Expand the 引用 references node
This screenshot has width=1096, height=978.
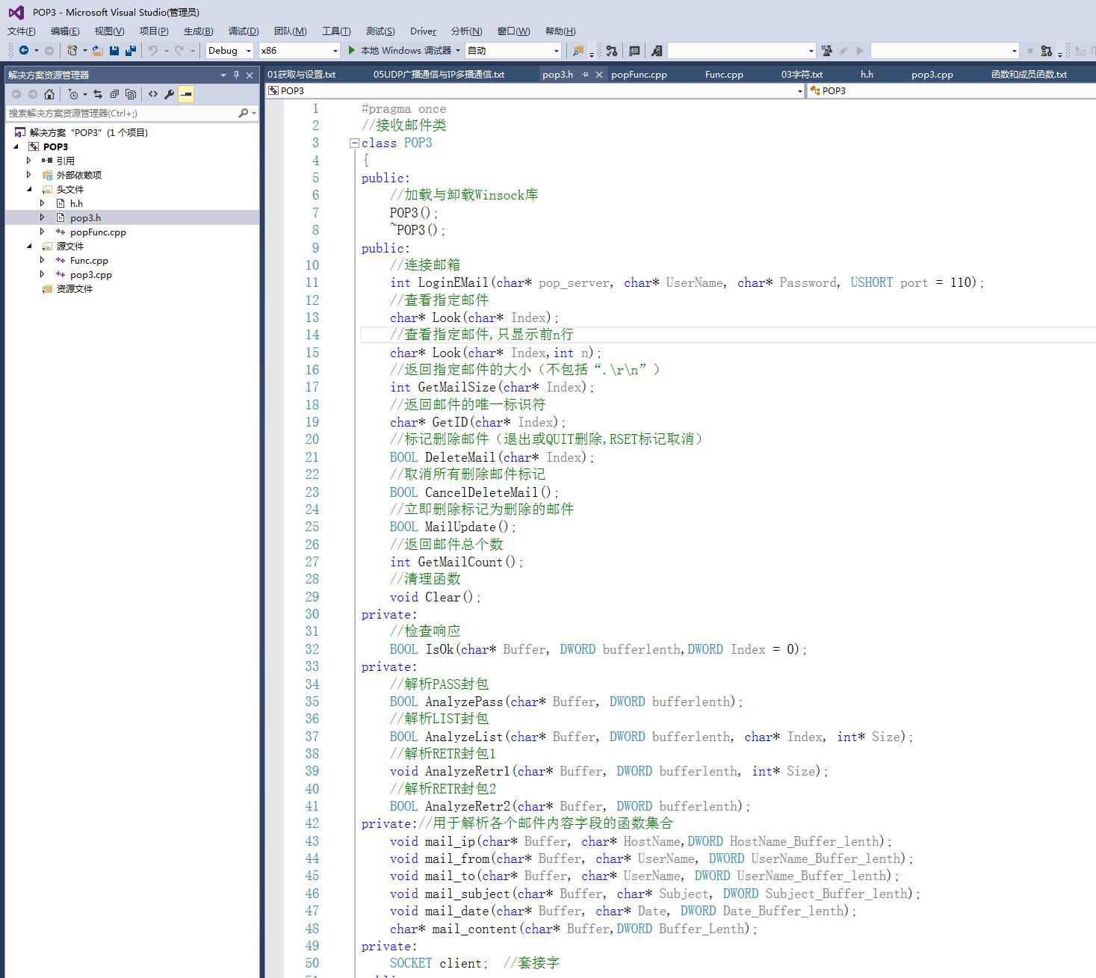pos(29,161)
